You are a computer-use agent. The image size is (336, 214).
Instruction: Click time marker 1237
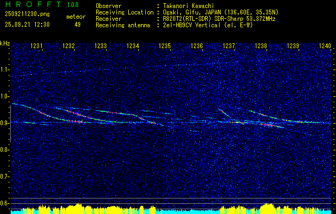[x=229, y=45]
